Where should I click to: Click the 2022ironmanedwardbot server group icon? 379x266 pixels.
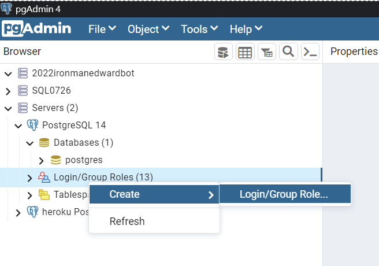(23, 73)
